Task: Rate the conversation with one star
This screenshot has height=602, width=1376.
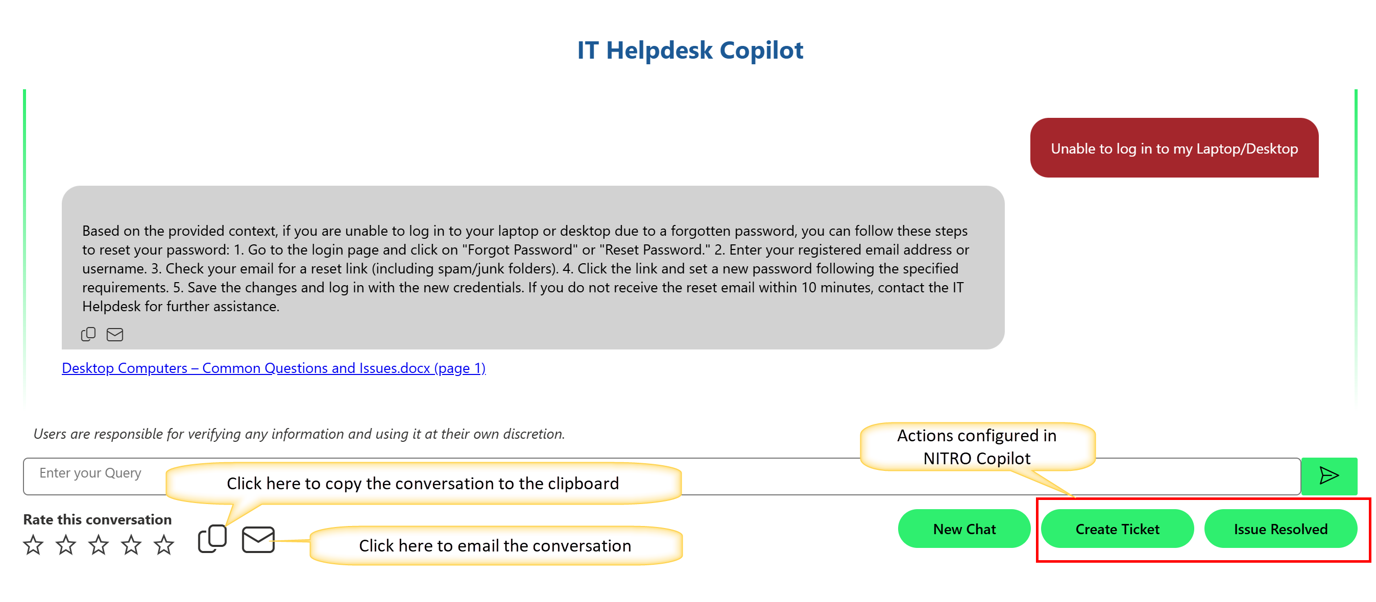Action: (33, 545)
